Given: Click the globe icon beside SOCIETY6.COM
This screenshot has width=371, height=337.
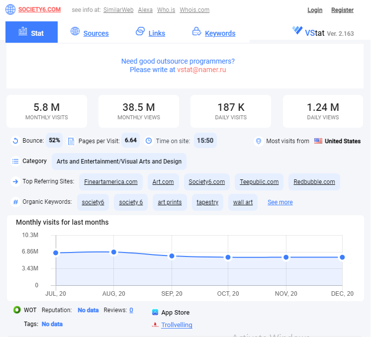Looking at the screenshot, I should coord(10,9).
